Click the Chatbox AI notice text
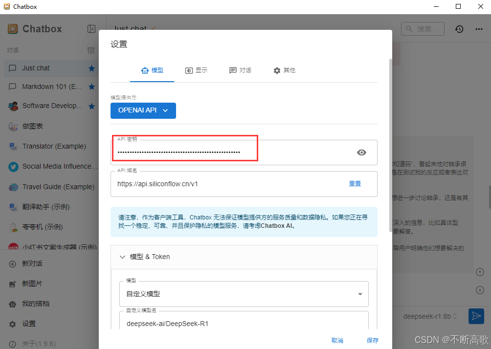The width and height of the screenshot is (491, 349). point(244,221)
